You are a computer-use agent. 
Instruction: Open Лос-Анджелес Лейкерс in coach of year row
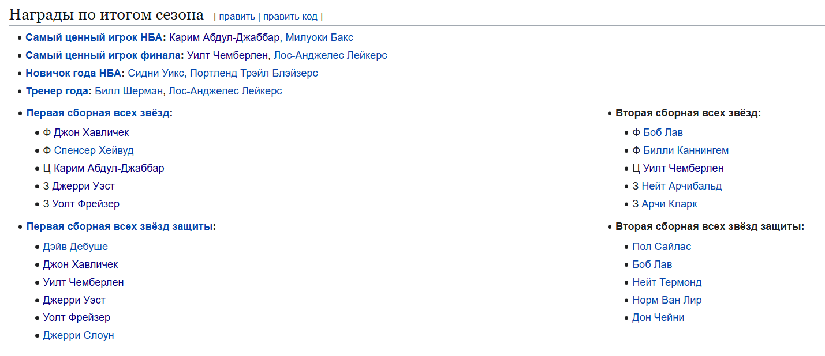coord(225,91)
